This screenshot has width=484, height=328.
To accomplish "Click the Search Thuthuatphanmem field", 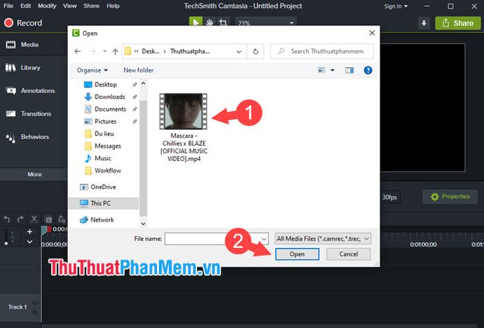I will pos(322,52).
